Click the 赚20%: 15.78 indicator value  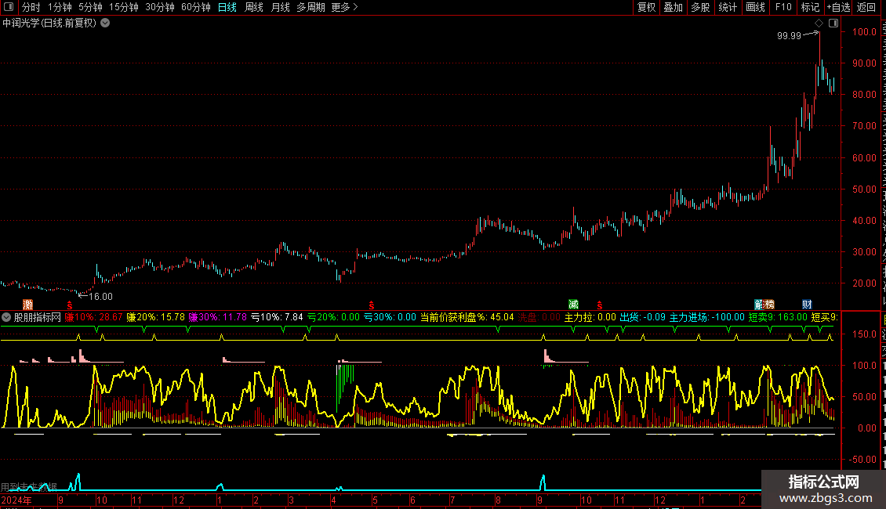coord(155,317)
